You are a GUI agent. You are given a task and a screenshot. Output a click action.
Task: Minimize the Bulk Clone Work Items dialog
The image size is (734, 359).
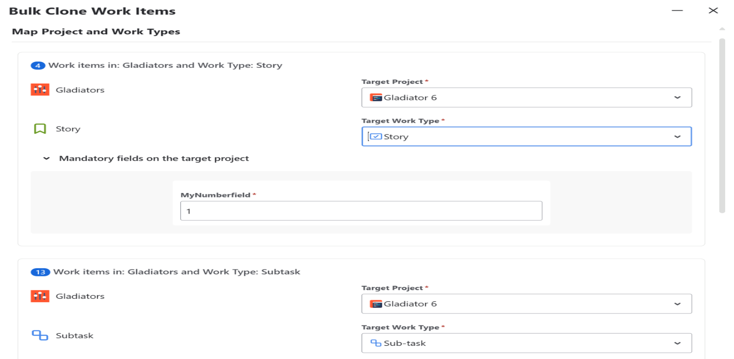pyautogui.click(x=677, y=11)
